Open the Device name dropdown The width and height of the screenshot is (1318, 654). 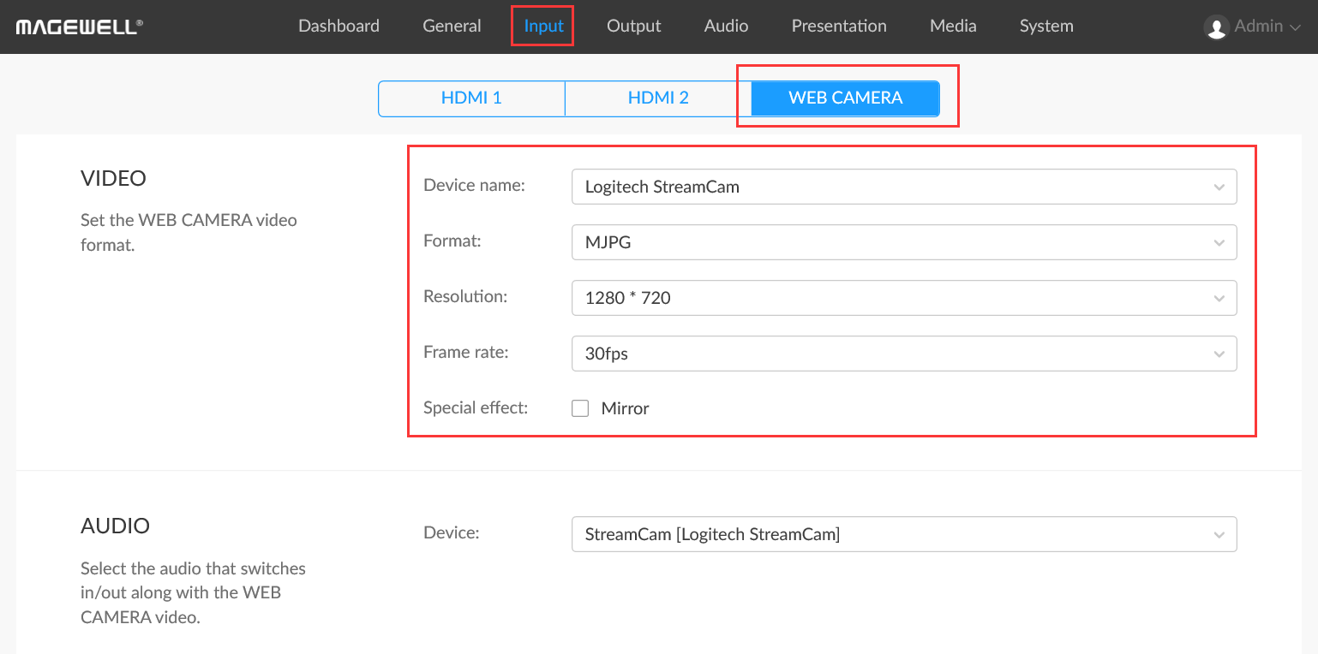(x=904, y=187)
